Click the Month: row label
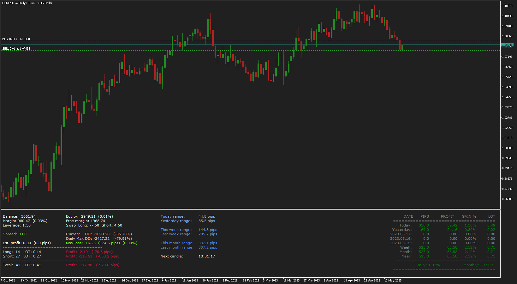The height and width of the screenshot is (284, 517). point(406,252)
